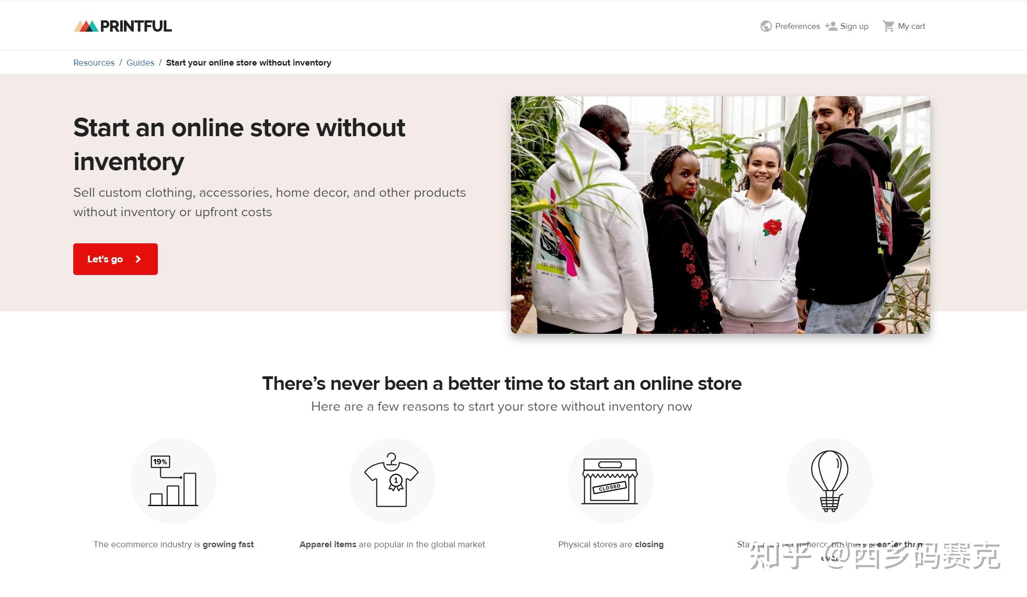Click 'Apparel items are popular' text
The height and width of the screenshot is (597, 1027).
(x=392, y=544)
